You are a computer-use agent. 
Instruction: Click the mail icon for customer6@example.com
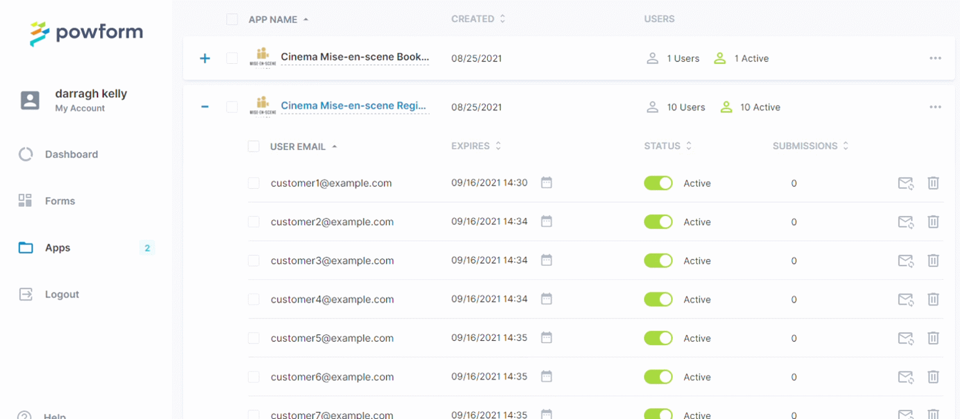tap(906, 377)
